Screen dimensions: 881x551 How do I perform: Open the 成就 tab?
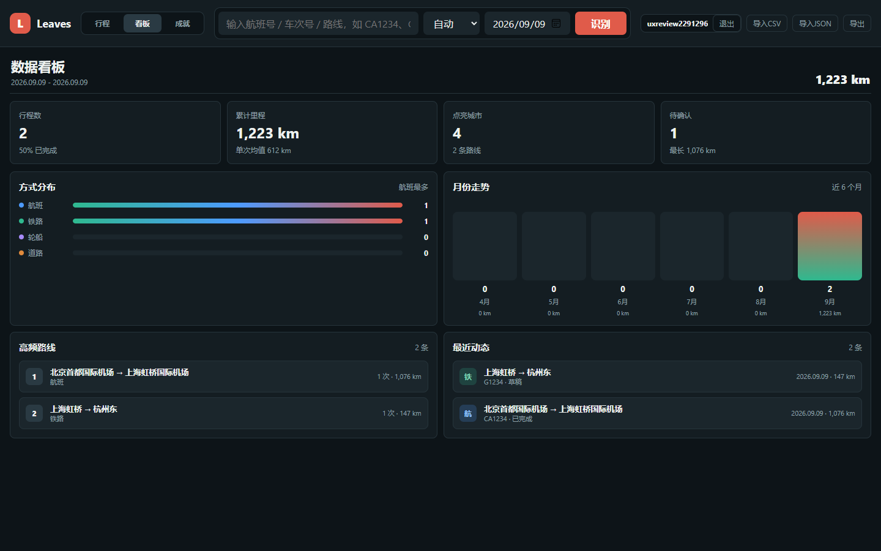click(182, 23)
